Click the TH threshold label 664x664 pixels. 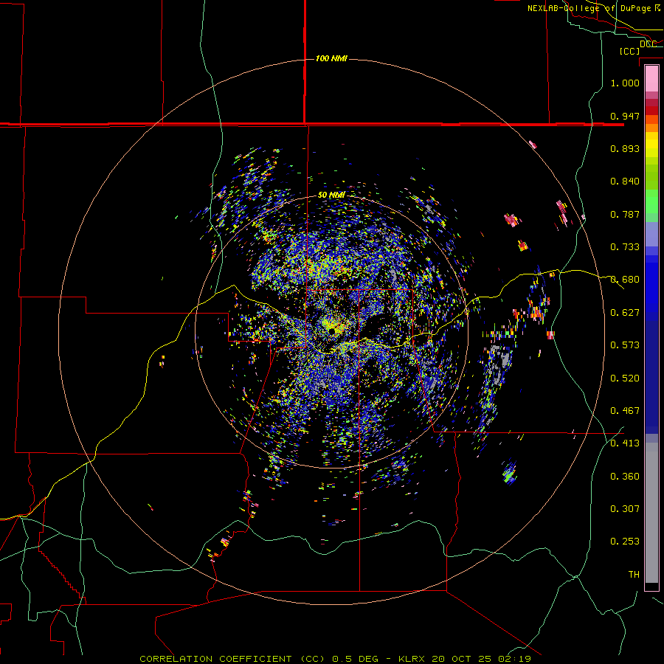(x=634, y=575)
